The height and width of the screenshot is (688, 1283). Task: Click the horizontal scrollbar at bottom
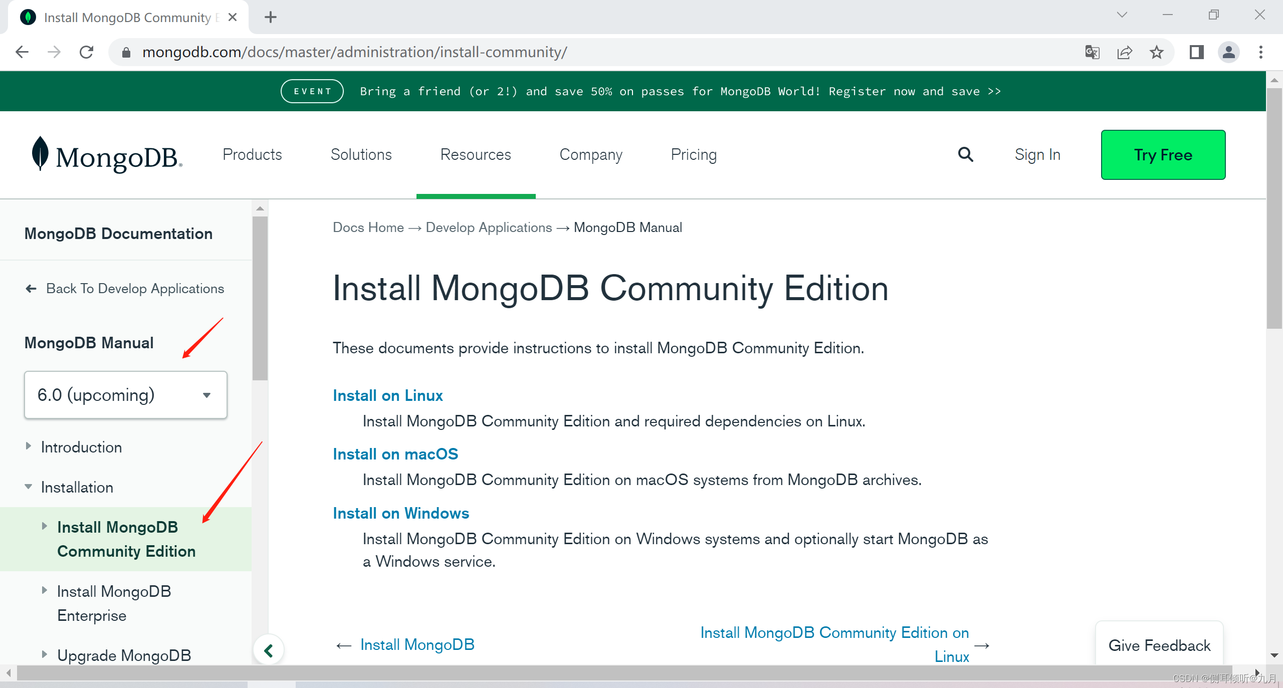pos(624,673)
